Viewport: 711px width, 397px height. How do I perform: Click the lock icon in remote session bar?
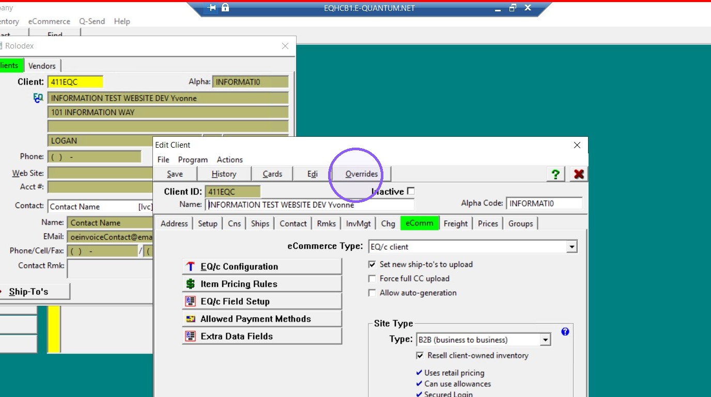(225, 8)
